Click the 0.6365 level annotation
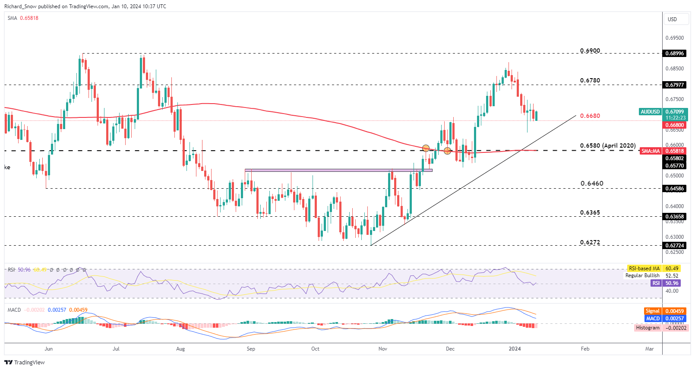Viewport: 695px width, 370px height. click(590, 212)
